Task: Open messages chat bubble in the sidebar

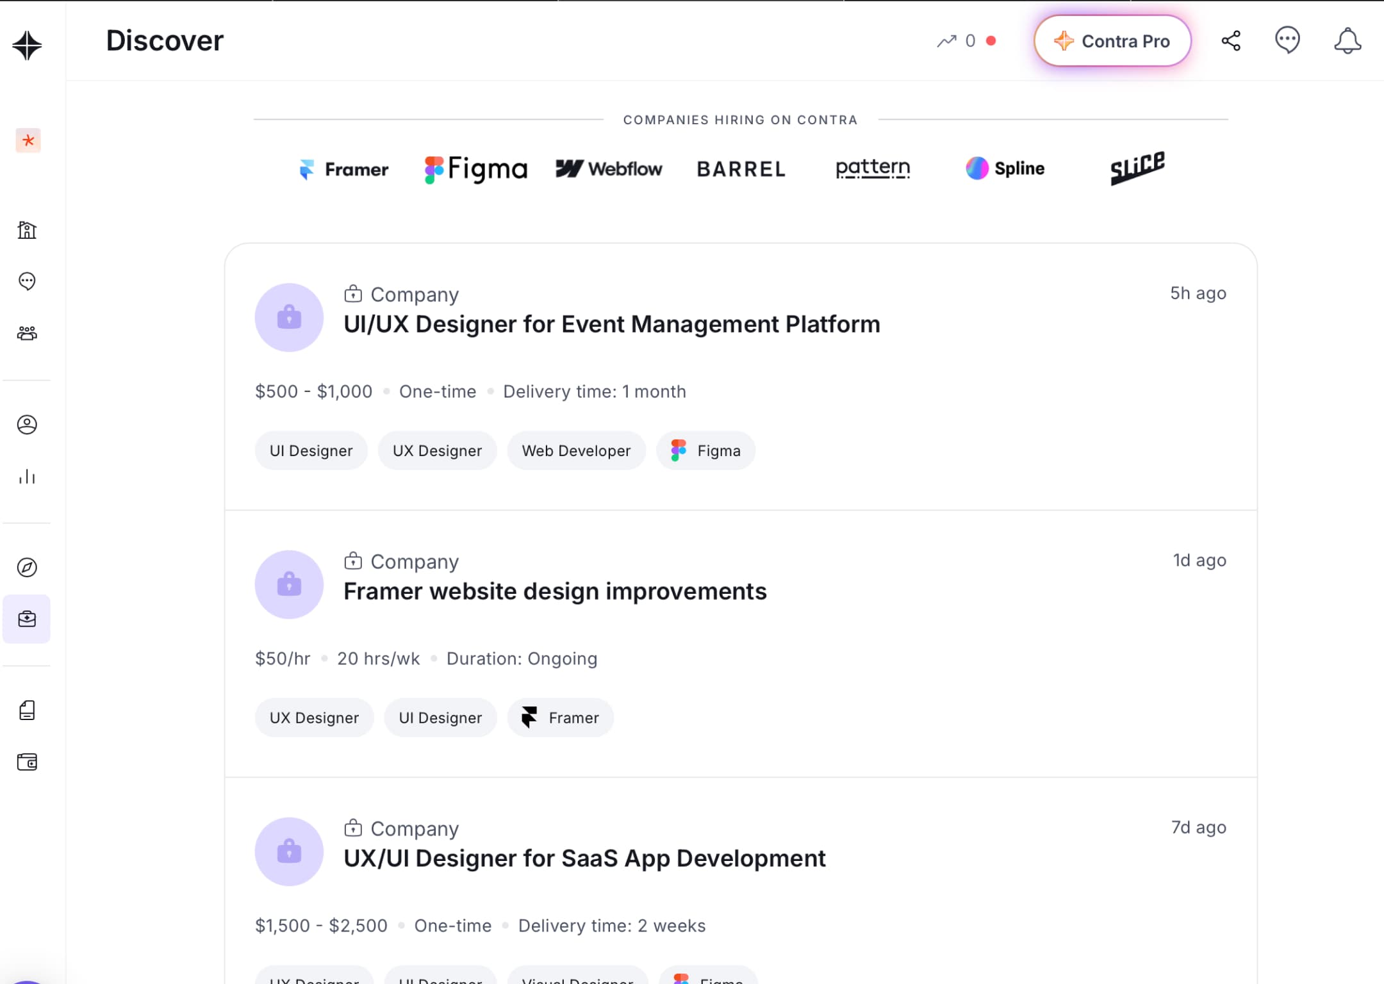Action: [x=27, y=281]
